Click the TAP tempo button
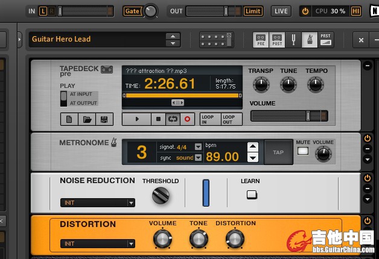This screenshot has width=379, height=259. pyautogui.click(x=278, y=152)
